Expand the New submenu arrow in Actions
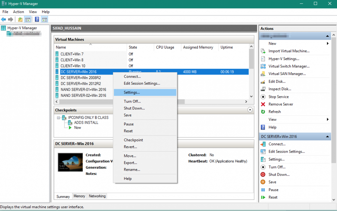Screen dimensions: 337x211 pyautogui.click(x=328, y=44)
